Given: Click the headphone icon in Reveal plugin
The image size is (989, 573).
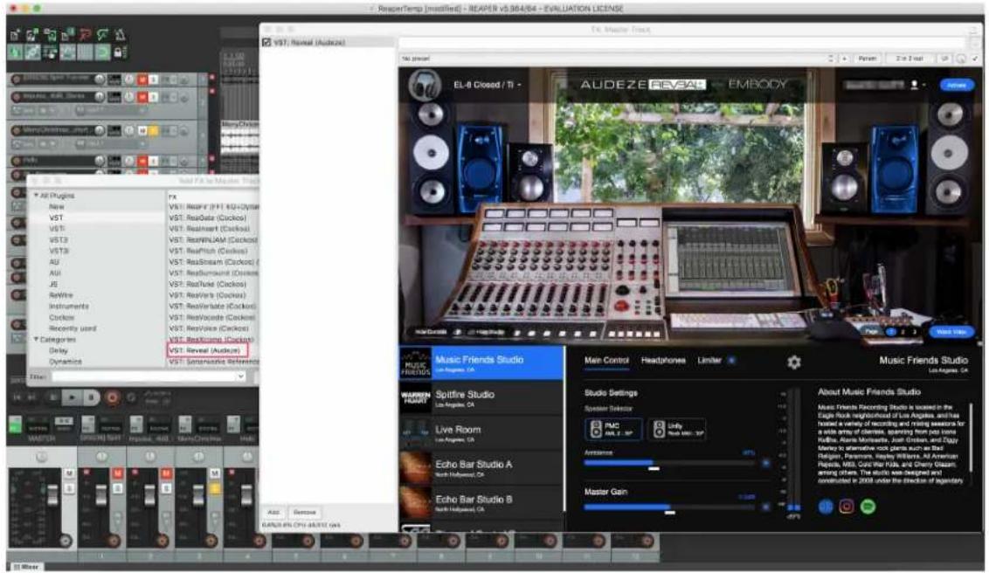Looking at the screenshot, I should coord(424,85).
